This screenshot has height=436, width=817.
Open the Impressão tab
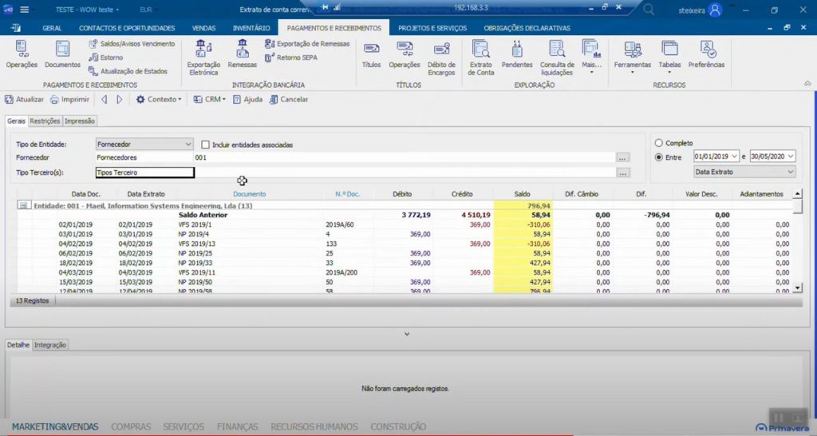pos(80,121)
